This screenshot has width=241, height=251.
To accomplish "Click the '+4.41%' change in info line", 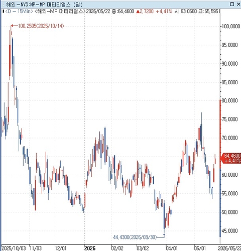I will coord(164,12).
